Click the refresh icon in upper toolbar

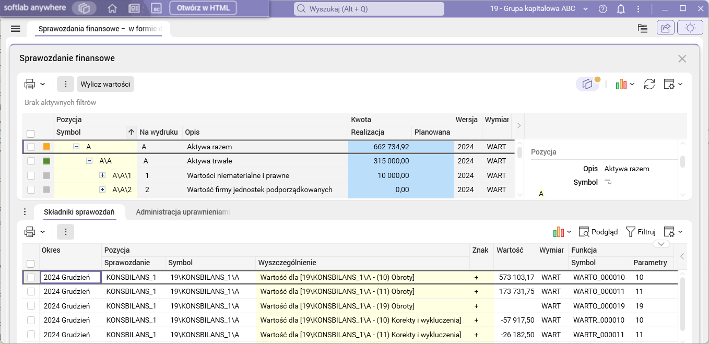pos(649,84)
